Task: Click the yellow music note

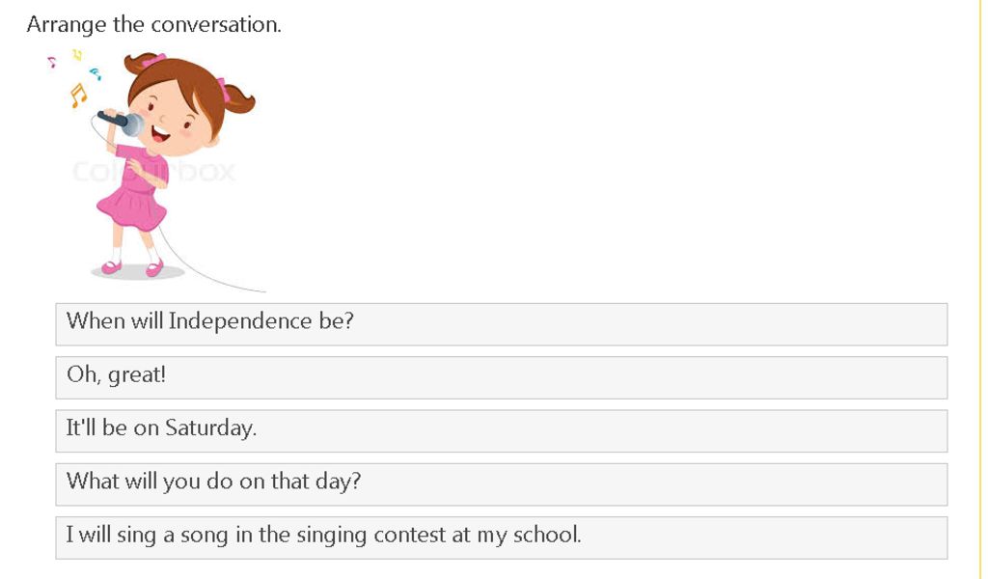Action: (x=77, y=55)
